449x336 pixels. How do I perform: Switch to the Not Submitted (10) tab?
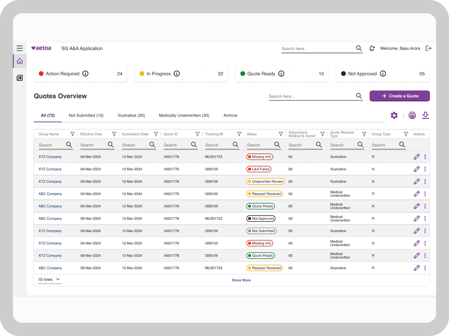86,115
